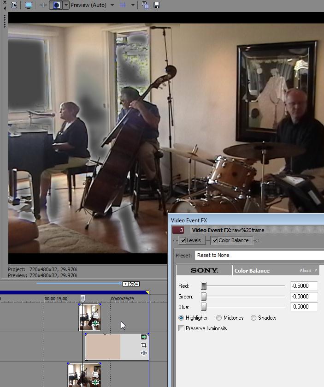Toggle Split Screen View button
Image resolution: width=324 pixels, height=387 pixels.
click(x=56, y=5)
